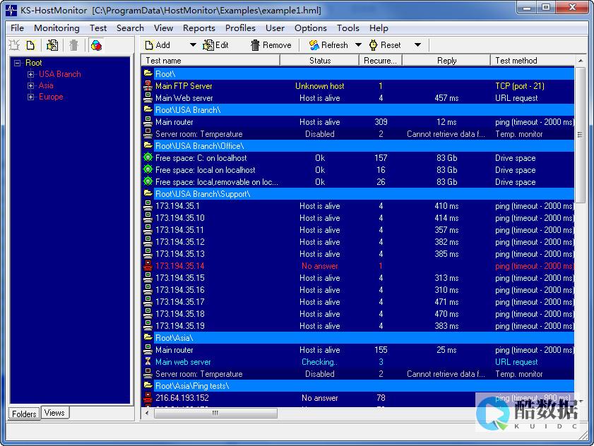Select the Europe folder in tree

click(51, 97)
